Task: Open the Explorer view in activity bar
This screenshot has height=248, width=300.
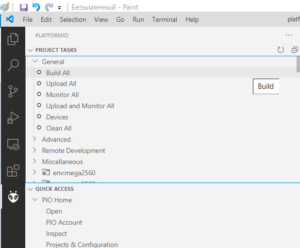Action: [13, 39]
